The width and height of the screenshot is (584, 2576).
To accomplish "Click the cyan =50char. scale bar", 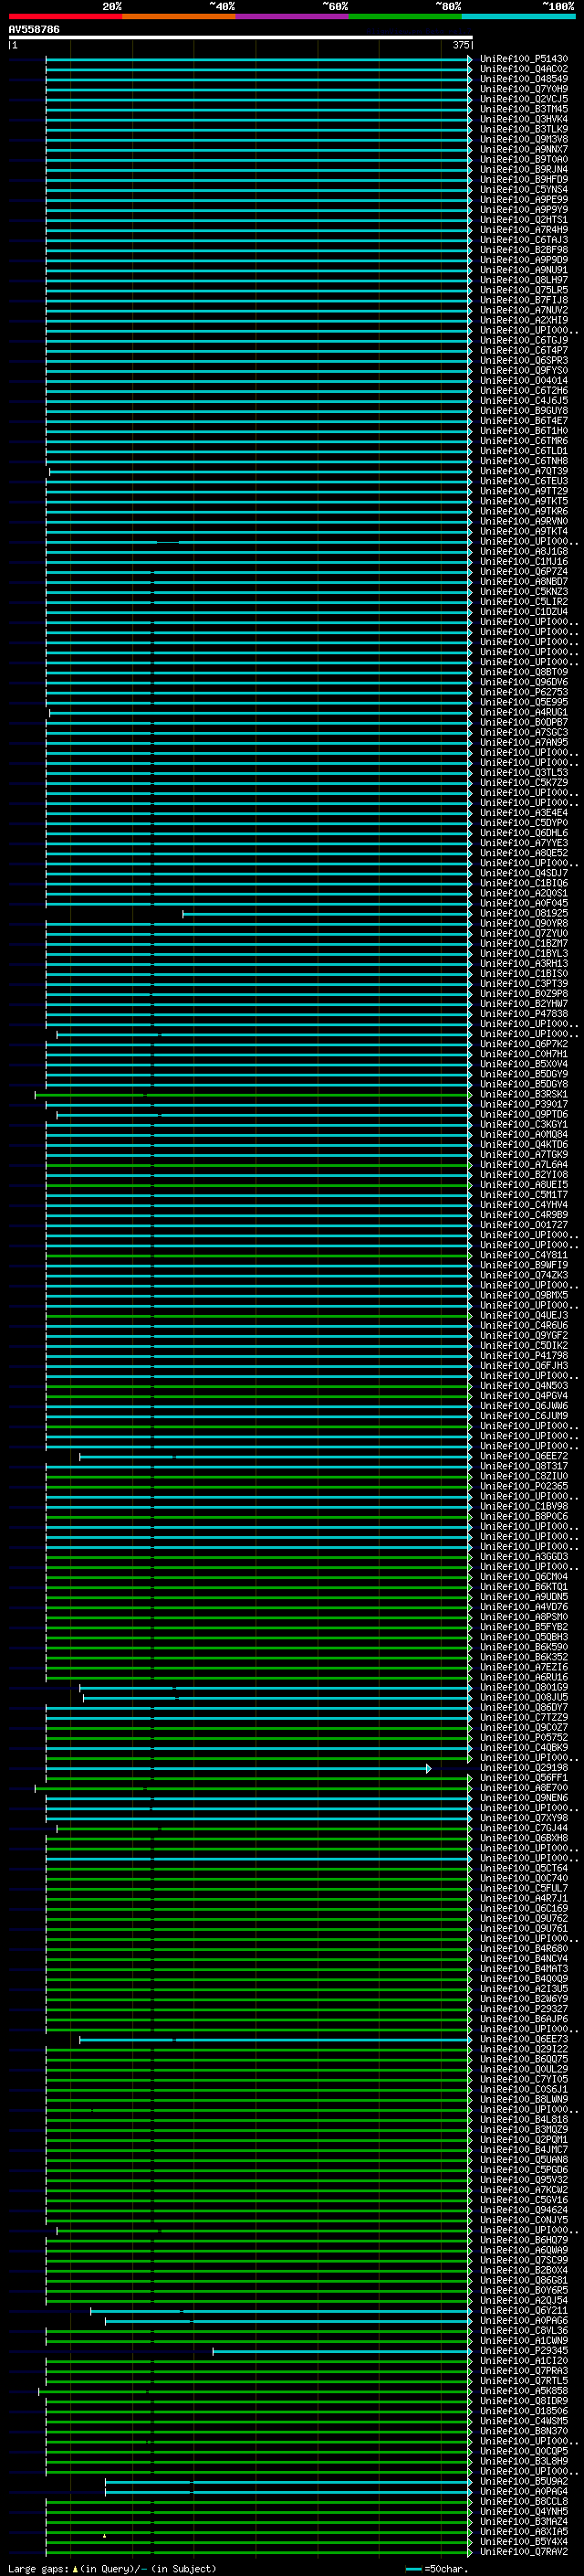I will point(413,2569).
